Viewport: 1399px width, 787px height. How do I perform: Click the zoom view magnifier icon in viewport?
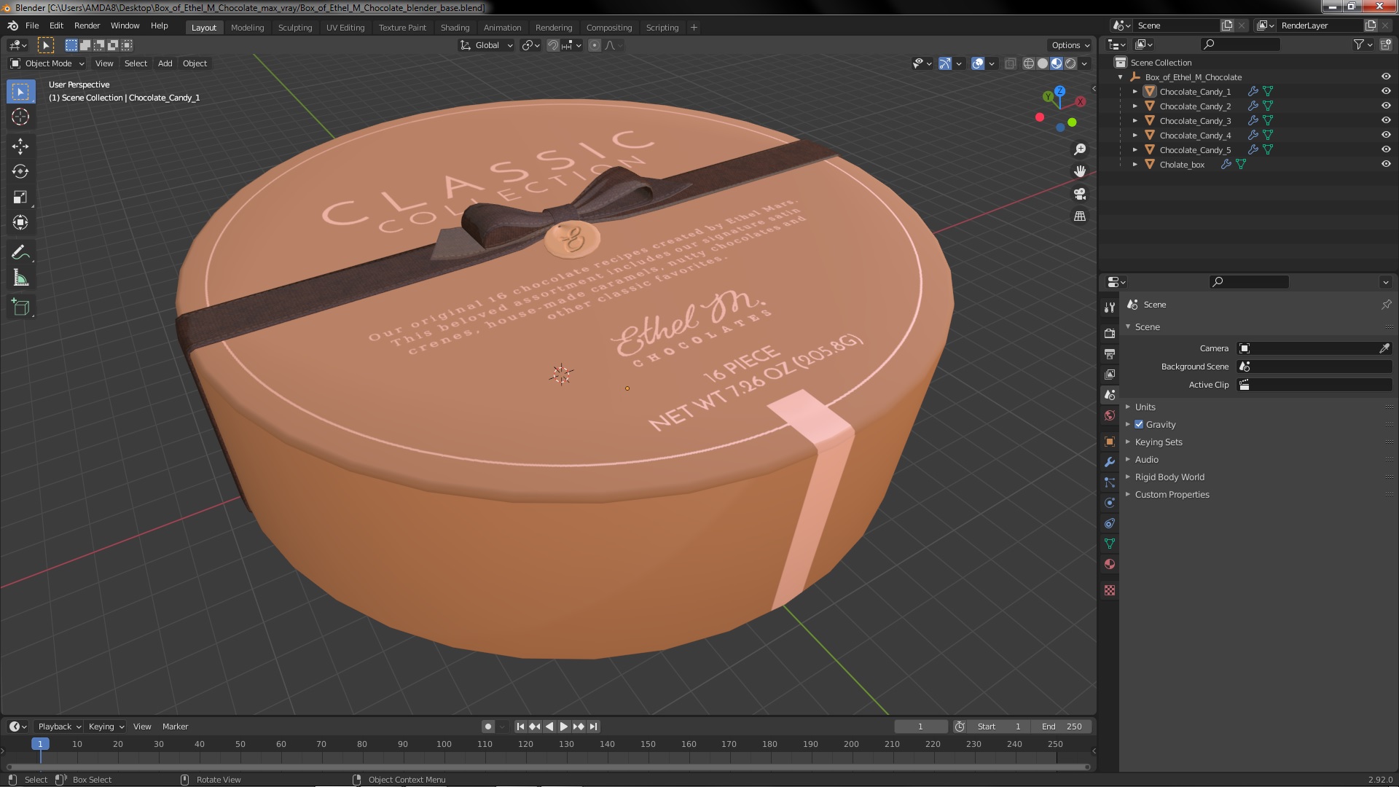point(1080,149)
